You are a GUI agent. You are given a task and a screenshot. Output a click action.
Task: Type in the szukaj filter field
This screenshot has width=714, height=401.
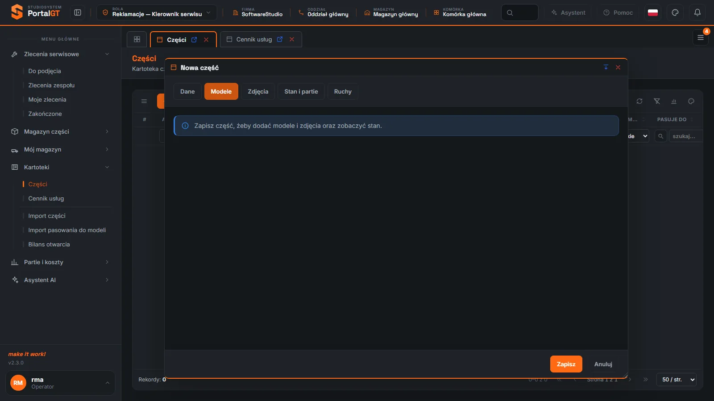click(x=685, y=136)
